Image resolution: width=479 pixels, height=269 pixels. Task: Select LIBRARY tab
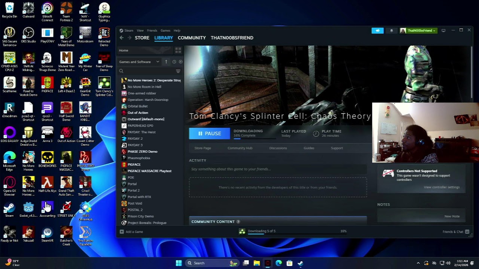coord(164,38)
